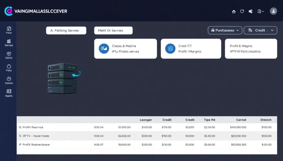Select the Profit Resrvice table row
The width and height of the screenshot is (283, 161).
pyautogui.click(x=33, y=127)
